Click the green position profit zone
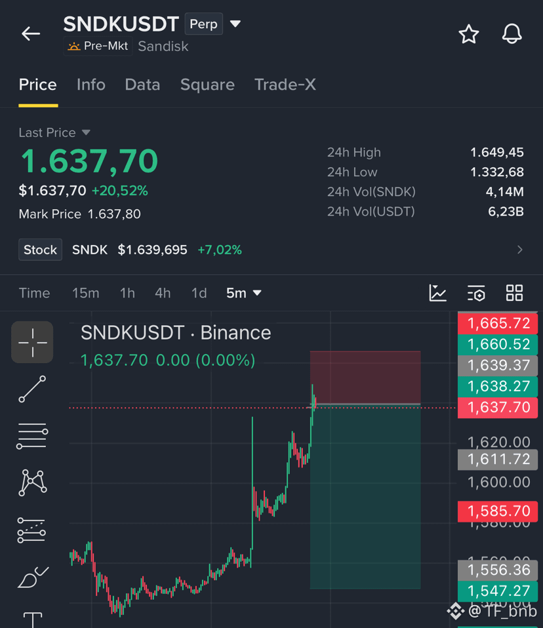 point(365,497)
